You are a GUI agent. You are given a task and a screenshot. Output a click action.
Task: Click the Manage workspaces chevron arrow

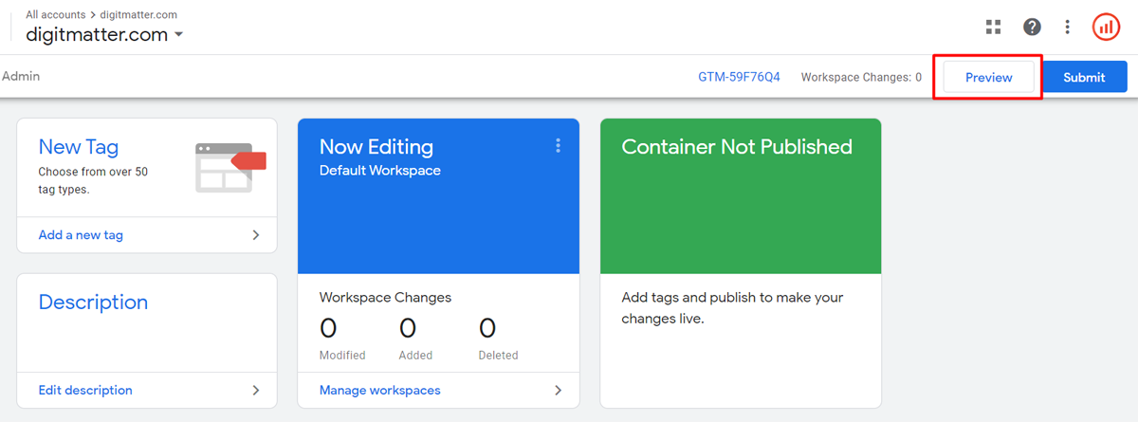point(558,390)
